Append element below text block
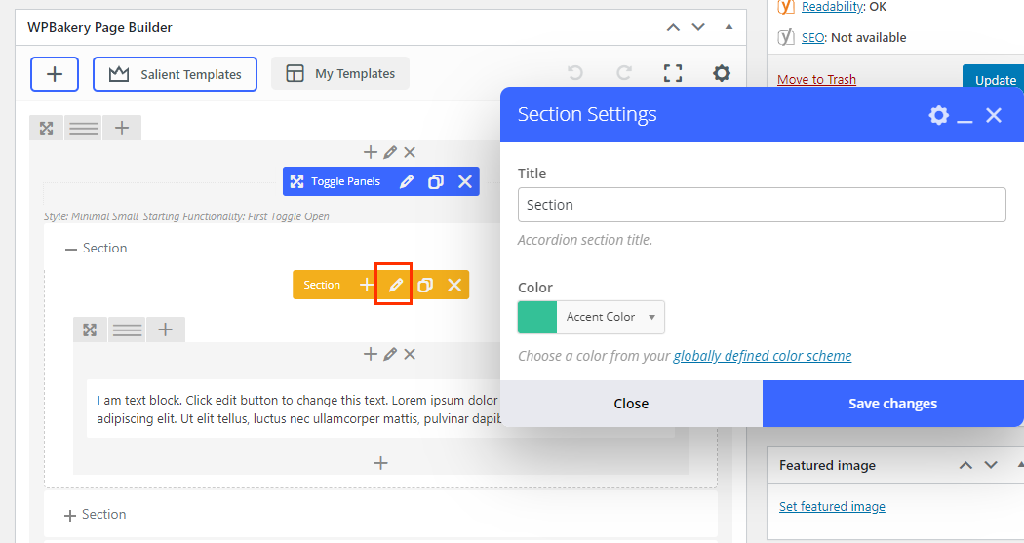1024x543 pixels. point(380,463)
